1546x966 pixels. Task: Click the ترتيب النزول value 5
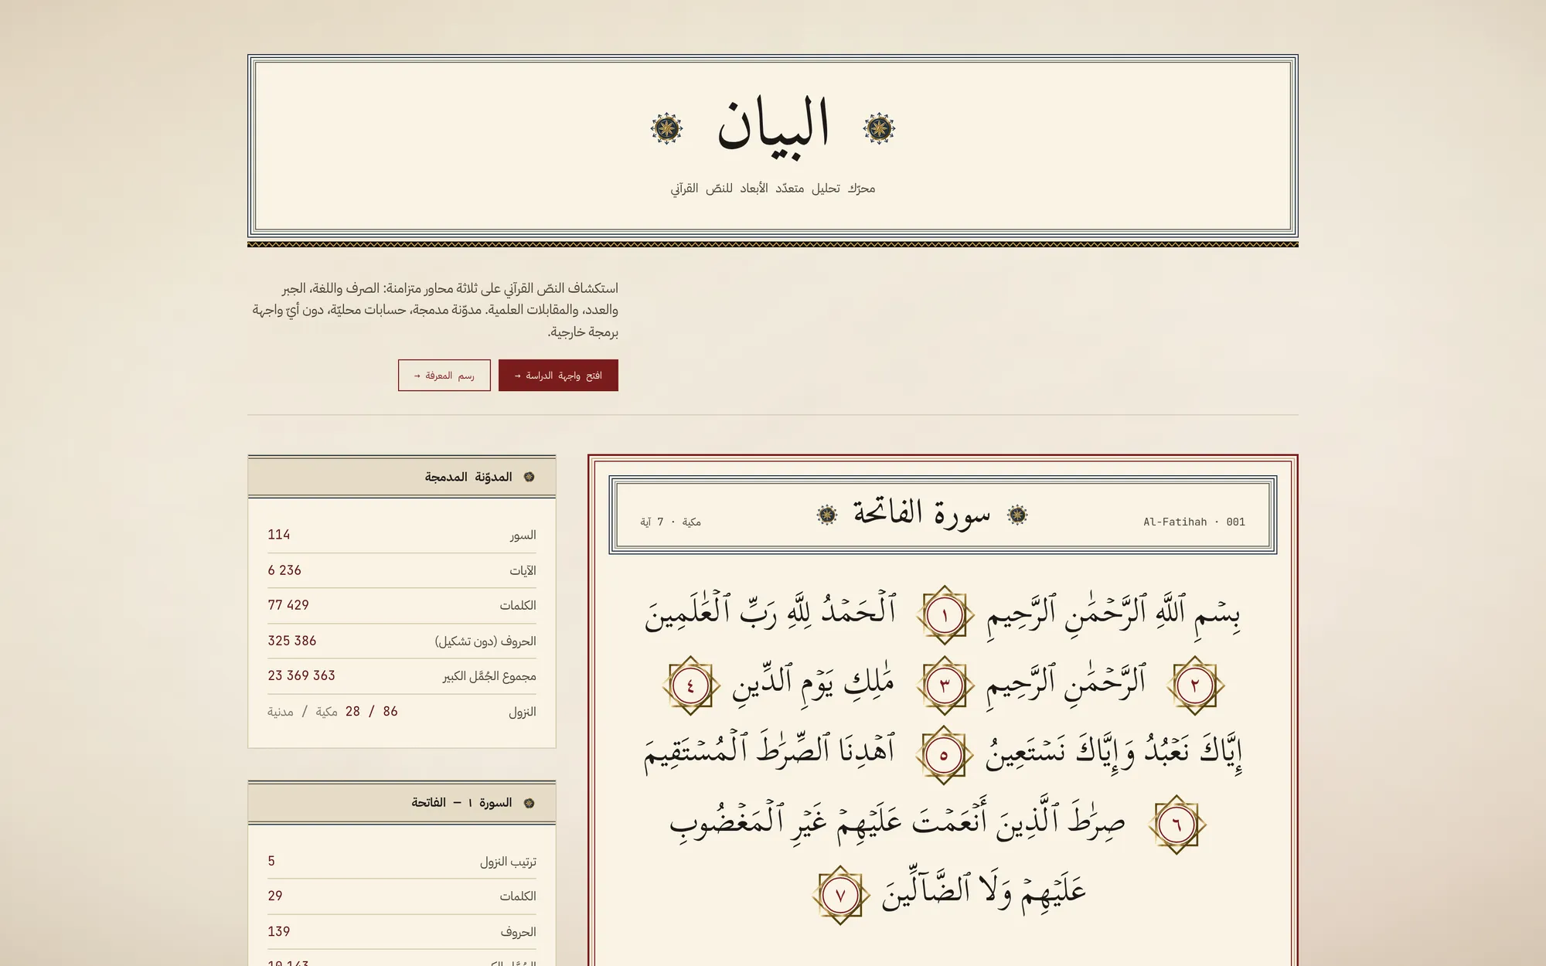click(271, 861)
